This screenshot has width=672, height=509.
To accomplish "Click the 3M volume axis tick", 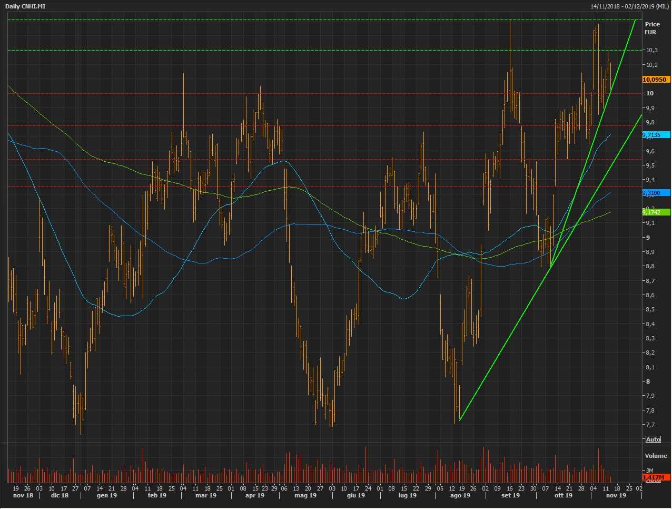I will tap(649, 471).
